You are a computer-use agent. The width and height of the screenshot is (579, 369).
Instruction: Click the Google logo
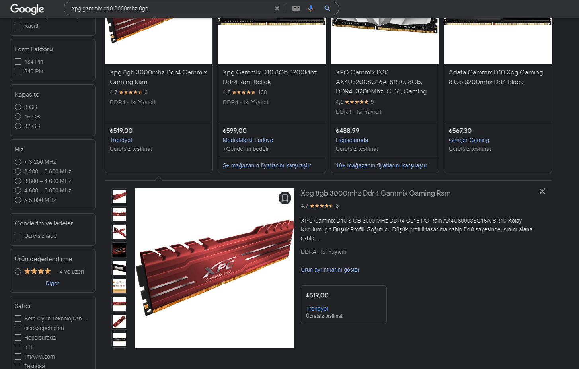(x=27, y=9)
